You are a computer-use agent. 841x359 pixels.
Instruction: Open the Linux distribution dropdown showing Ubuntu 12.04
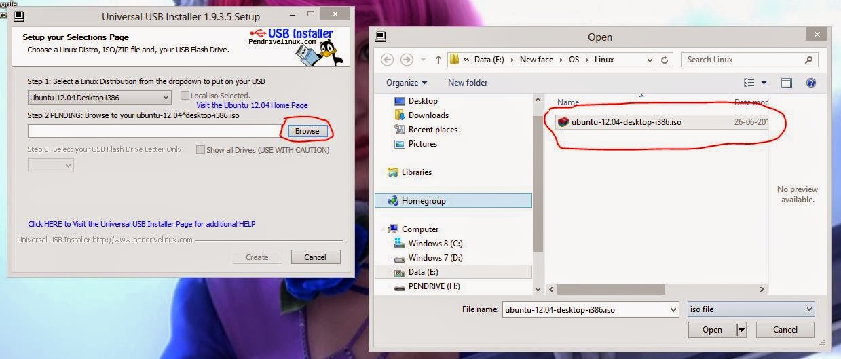100,98
